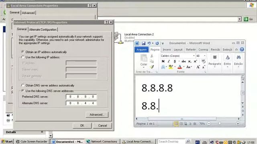This screenshot has height=144, width=257.
Task: Select Web Layout view icon in Word
Action: (x=186, y=124)
